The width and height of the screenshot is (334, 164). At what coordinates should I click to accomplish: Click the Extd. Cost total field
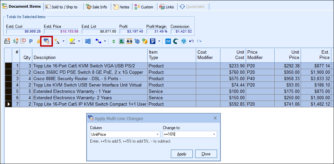click(24, 32)
